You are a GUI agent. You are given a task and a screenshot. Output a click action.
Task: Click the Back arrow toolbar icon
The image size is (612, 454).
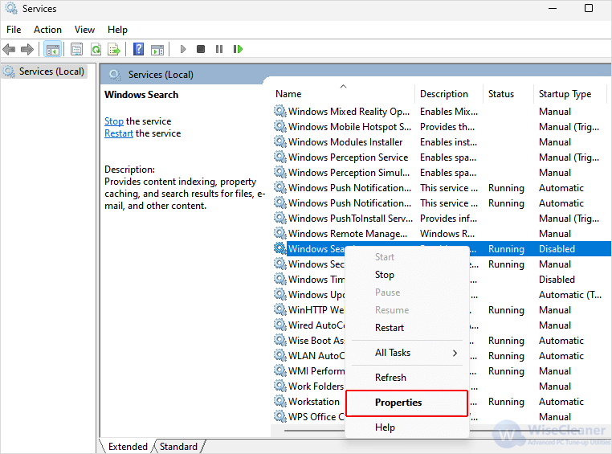(9, 49)
